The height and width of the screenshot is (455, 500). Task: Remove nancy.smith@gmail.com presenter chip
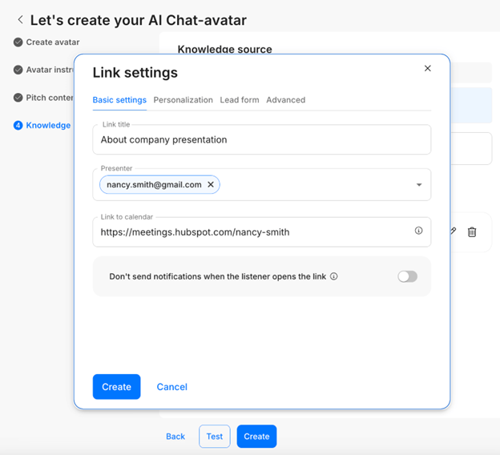pyautogui.click(x=211, y=184)
